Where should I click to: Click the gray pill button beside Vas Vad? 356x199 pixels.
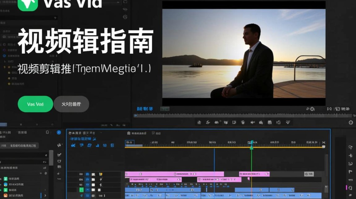point(71,104)
